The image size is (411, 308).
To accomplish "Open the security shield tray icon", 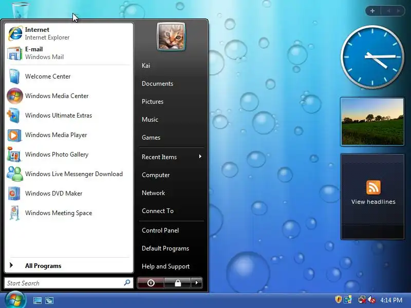I will coord(339,300).
